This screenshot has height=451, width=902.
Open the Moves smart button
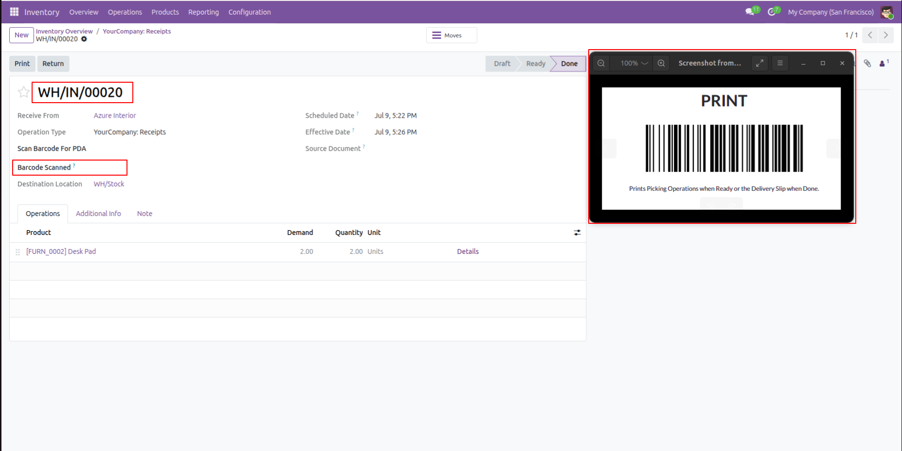click(451, 35)
